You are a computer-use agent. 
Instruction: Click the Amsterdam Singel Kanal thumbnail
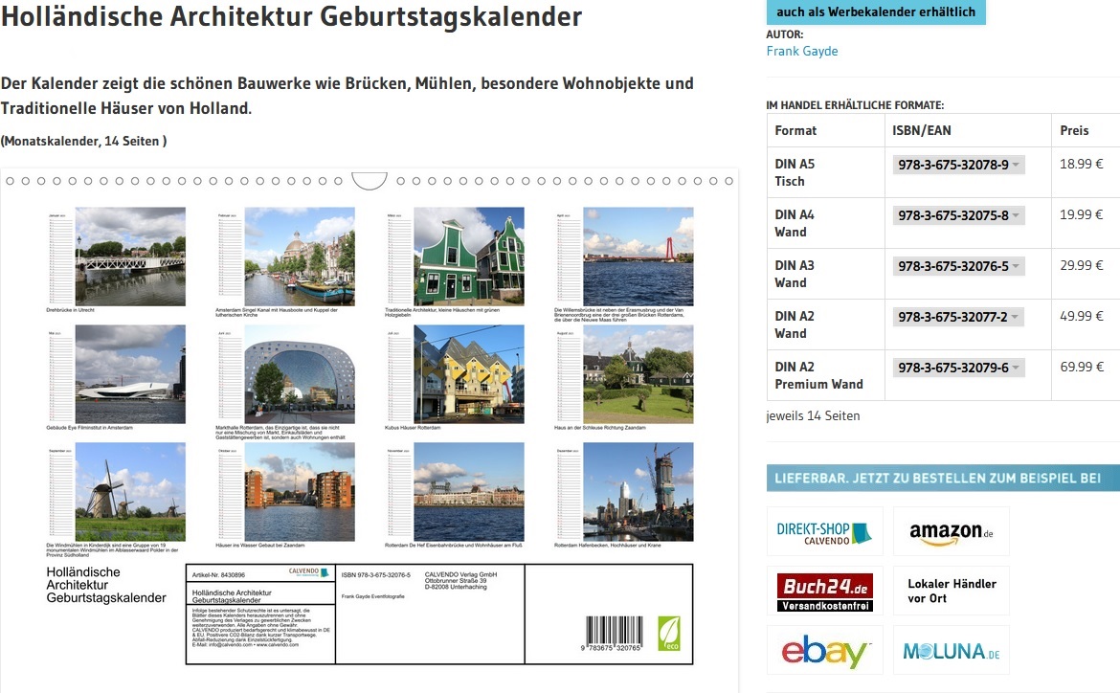(300, 257)
